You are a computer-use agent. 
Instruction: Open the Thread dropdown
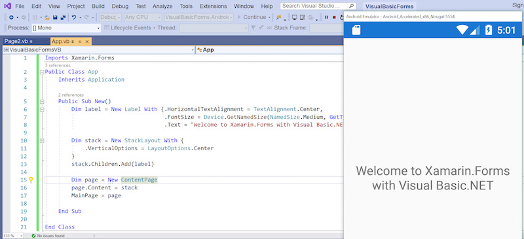point(214,28)
